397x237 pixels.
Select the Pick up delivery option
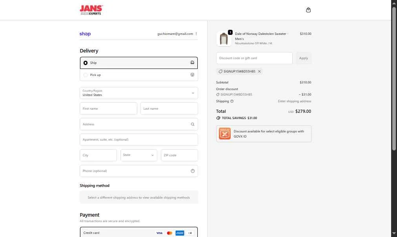click(x=139, y=75)
